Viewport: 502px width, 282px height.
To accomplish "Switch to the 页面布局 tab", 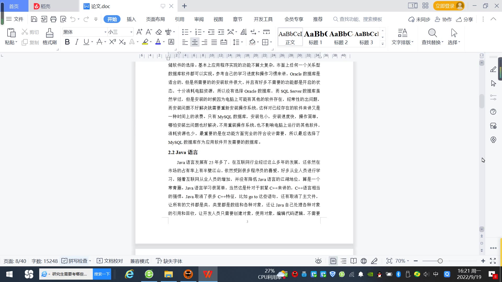I will tap(155, 19).
